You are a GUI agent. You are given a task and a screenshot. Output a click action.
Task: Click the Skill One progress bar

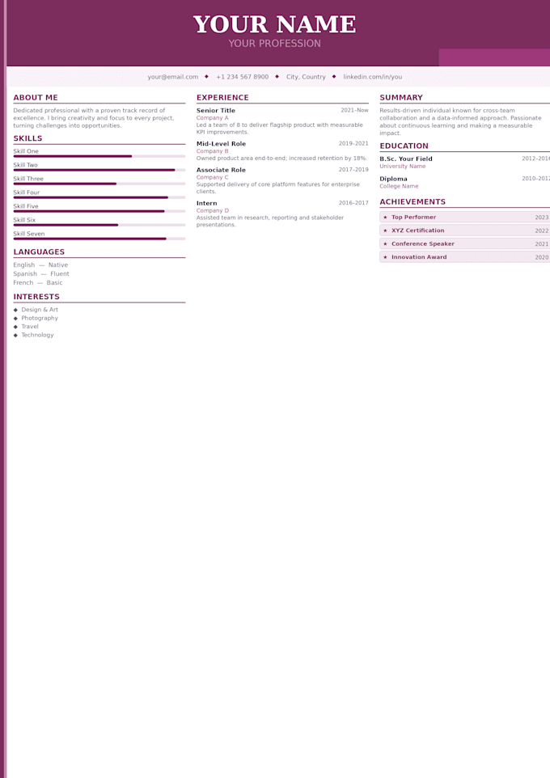99,156
